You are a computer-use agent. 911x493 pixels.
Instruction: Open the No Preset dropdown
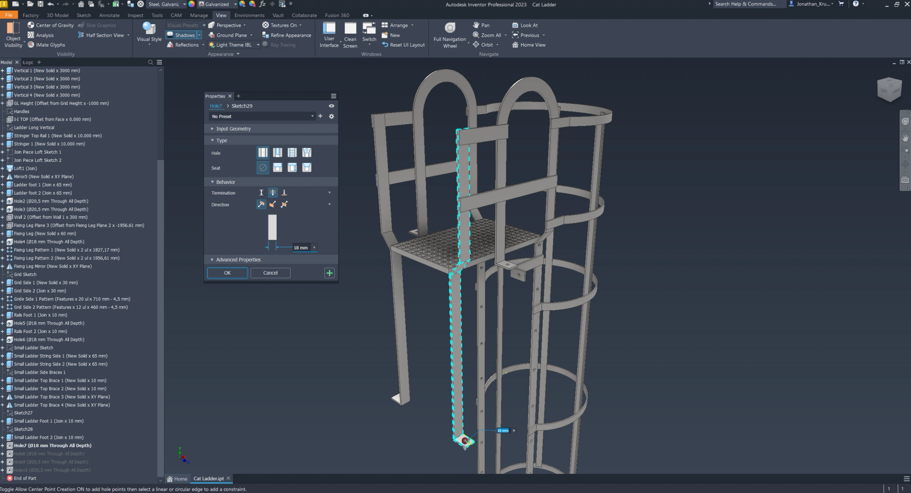coord(262,117)
